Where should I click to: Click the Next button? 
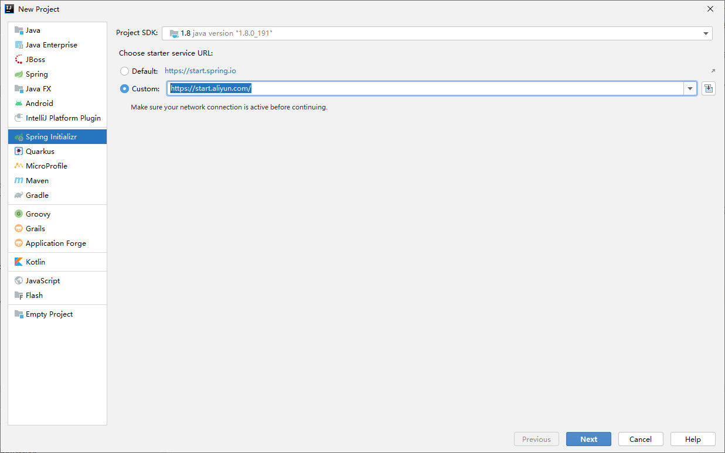click(588, 439)
